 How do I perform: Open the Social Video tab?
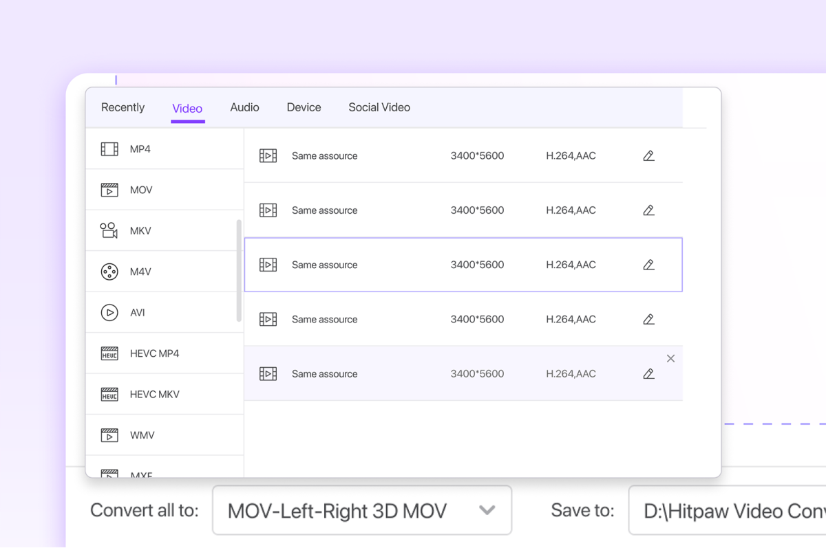click(x=379, y=108)
